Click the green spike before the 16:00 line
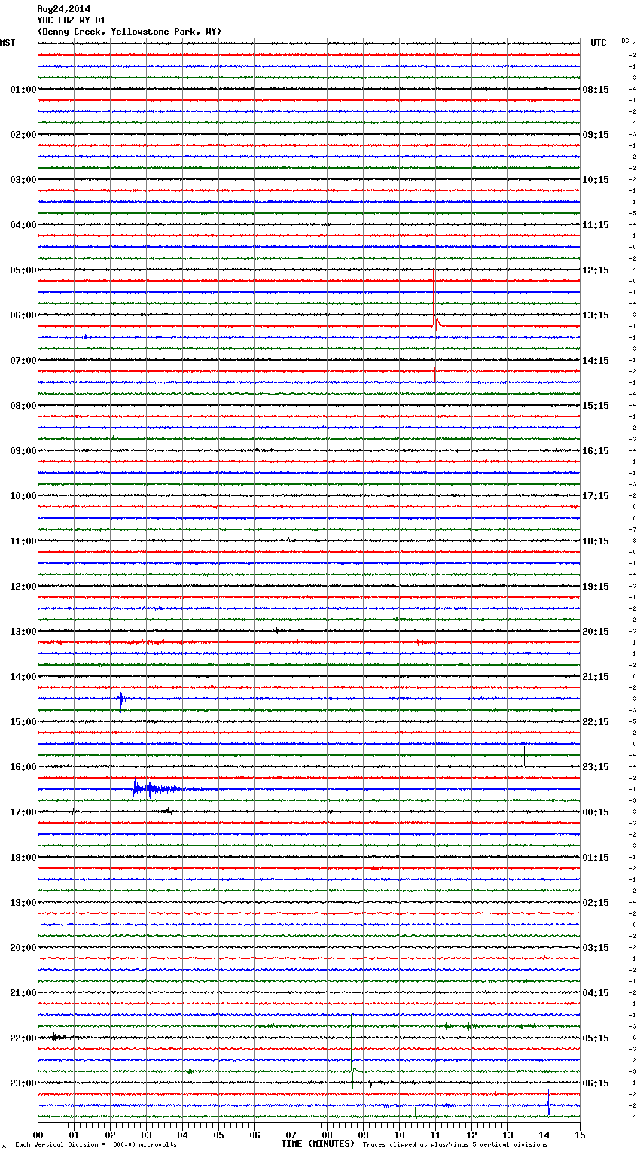Image resolution: width=640 pixels, height=1155 pixels. coord(524,755)
